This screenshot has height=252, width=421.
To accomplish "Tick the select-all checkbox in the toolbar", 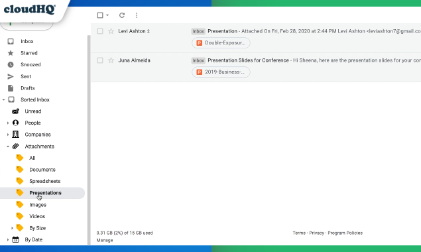I will pos(100,15).
